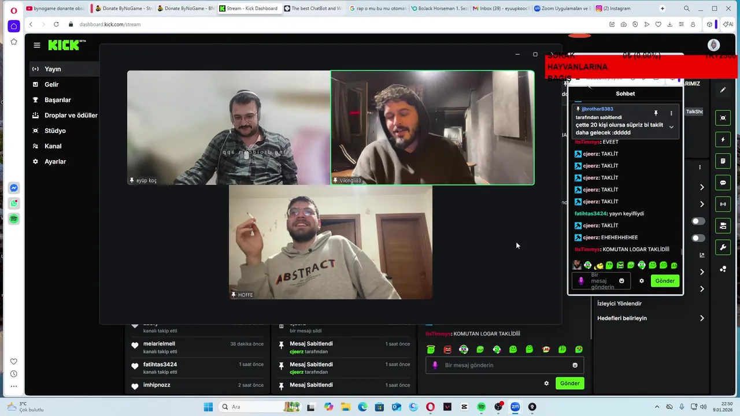Open Zoom from the taskbar

[515, 407]
